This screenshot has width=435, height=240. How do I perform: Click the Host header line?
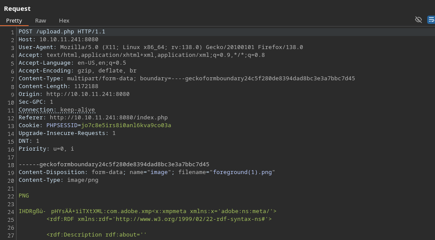coord(58,39)
